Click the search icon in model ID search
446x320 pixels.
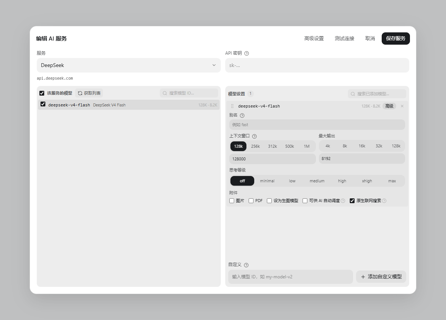[165, 93]
